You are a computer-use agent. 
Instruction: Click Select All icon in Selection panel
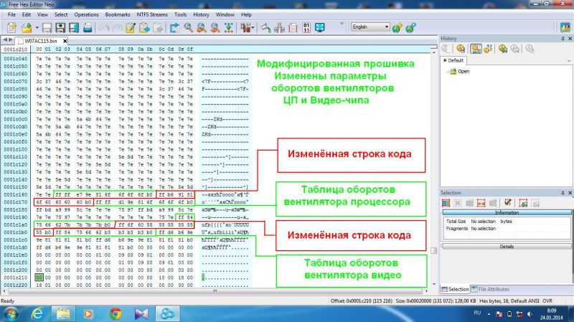pos(446,203)
